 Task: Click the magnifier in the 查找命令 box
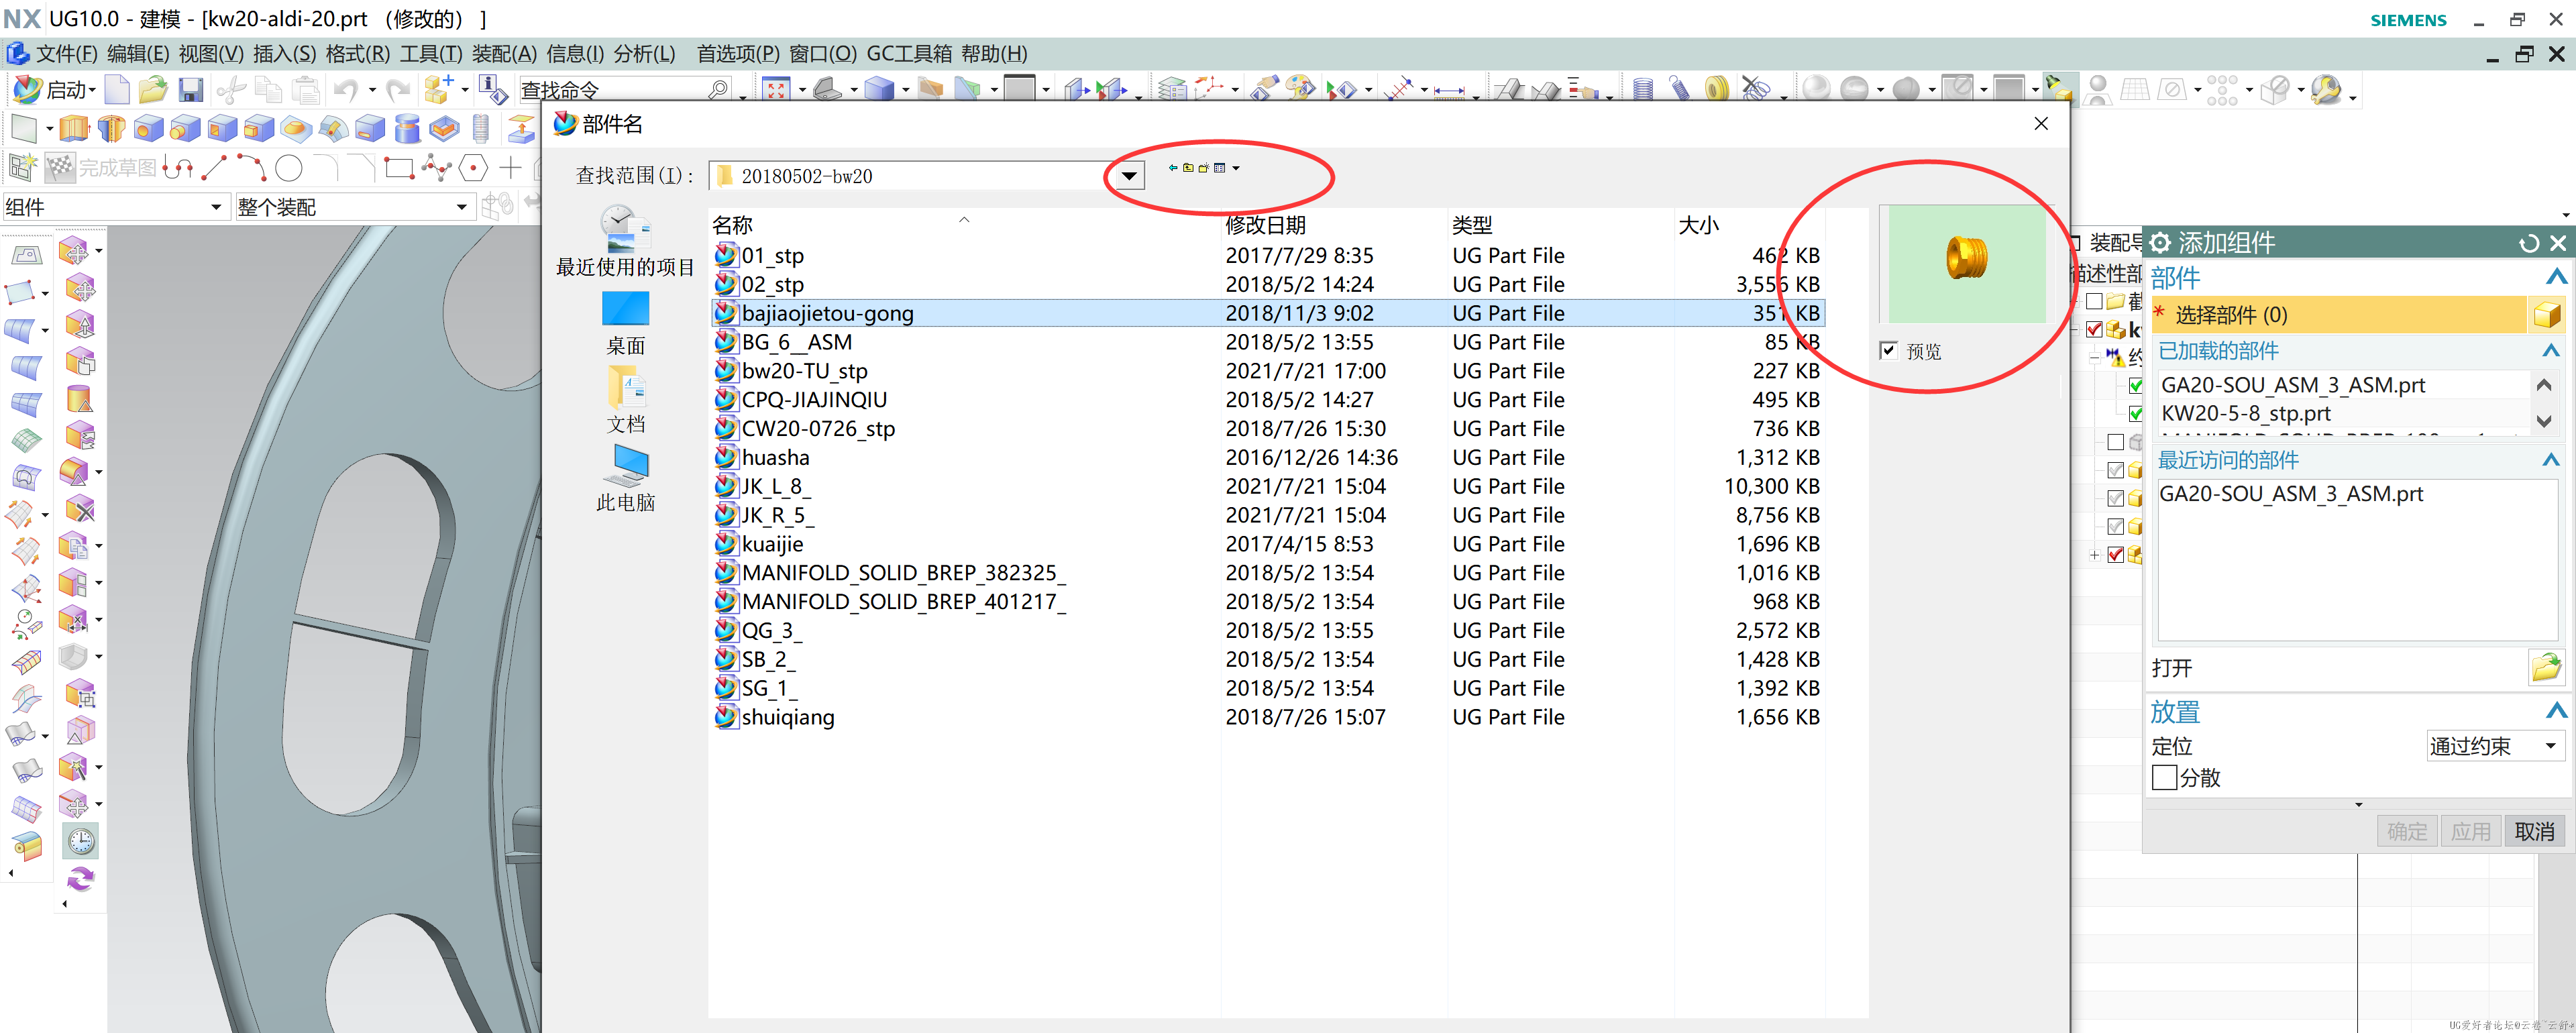tap(717, 90)
